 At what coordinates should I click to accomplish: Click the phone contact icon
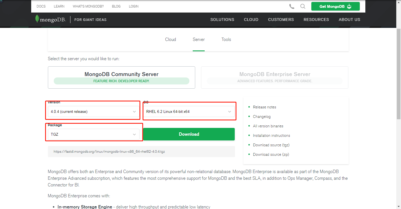point(292,6)
